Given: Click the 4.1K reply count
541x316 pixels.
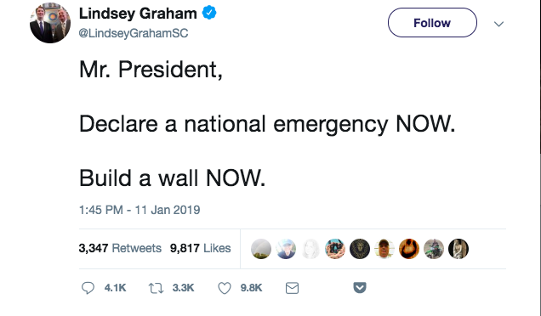Looking at the screenshot, I should [115, 288].
